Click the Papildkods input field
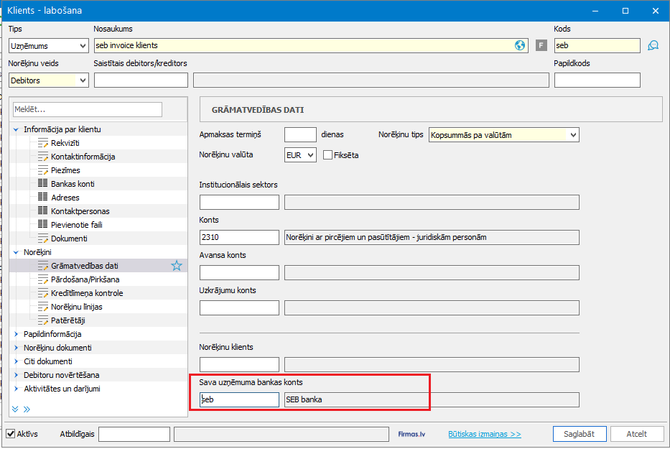This screenshot has width=670, height=449. coord(597,80)
